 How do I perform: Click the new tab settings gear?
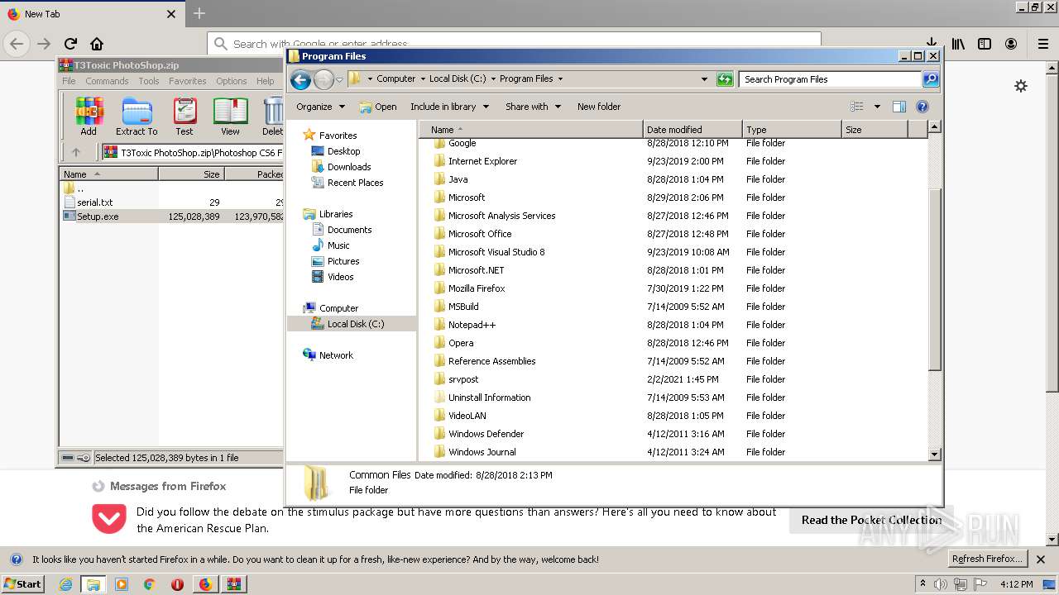coord(1021,86)
